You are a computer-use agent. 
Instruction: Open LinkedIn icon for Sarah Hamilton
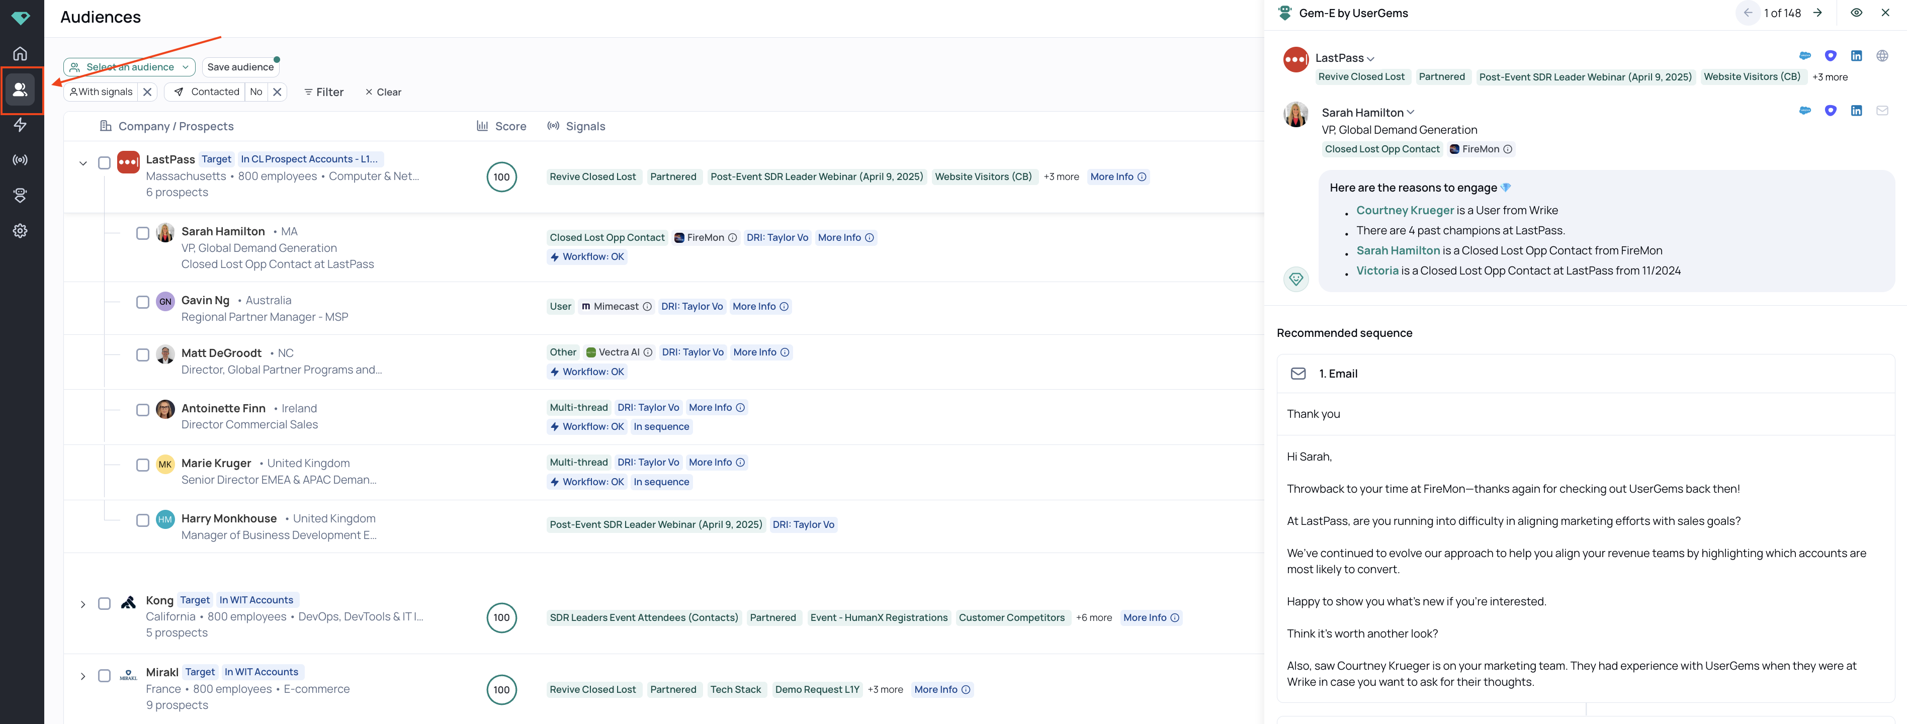coord(1856,110)
